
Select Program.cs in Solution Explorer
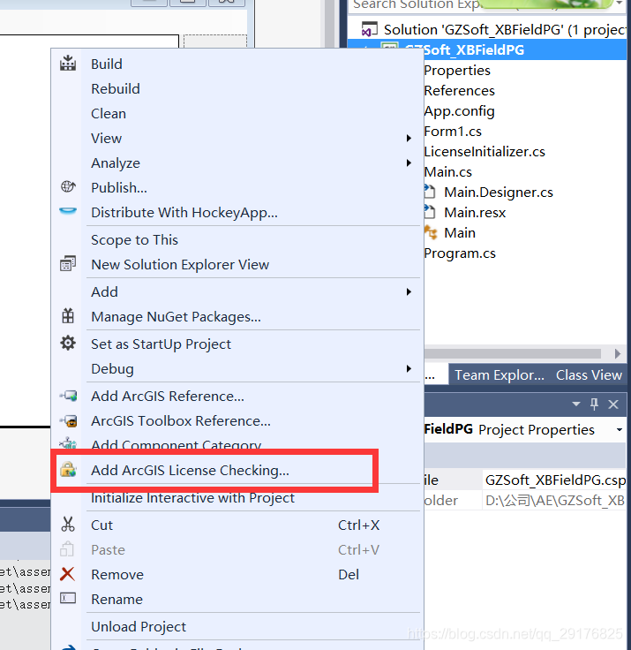point(460,253)
